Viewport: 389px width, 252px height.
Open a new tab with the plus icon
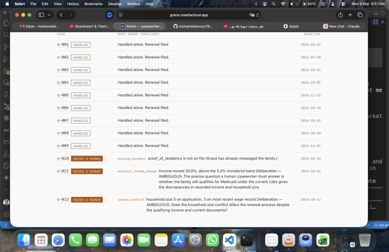pyautogui.click(x=350, y=15)
